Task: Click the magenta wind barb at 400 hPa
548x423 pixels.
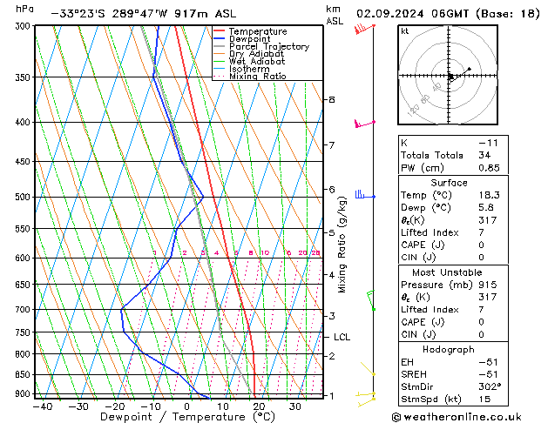Action: [365, 124]
